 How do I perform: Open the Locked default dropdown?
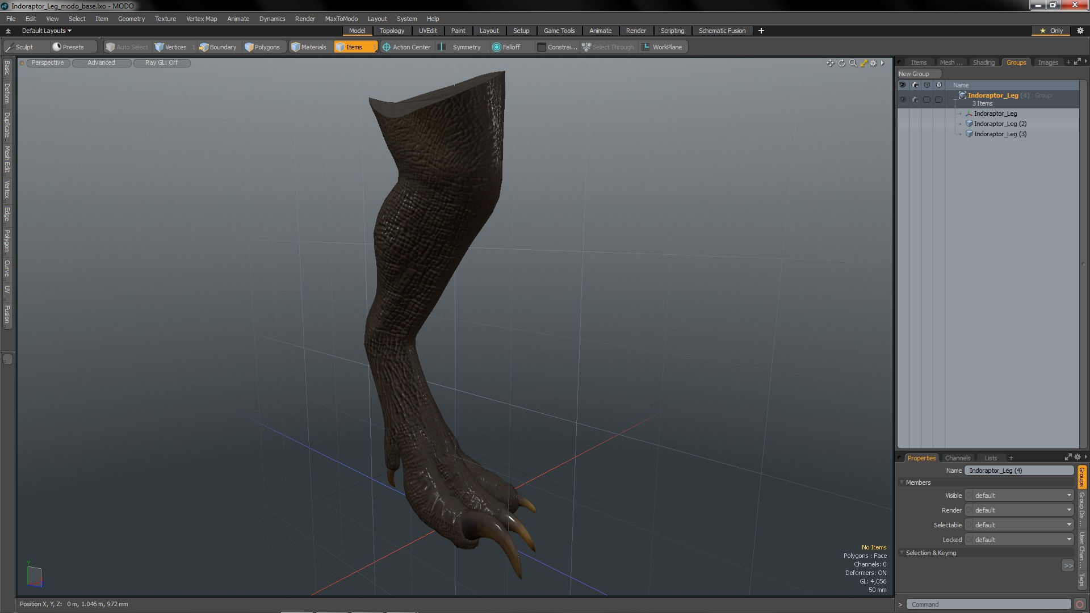[1020, 540]
